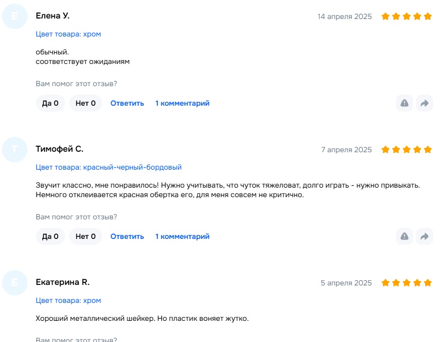Open the 'Цвет товара: красный-черный-бордовый' link
The width and height of the screenshot is (441, 342).
[x=108, y=167]
